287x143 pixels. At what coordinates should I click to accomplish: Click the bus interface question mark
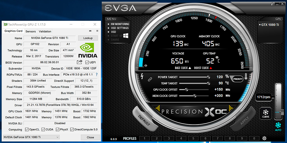[97, 74]
